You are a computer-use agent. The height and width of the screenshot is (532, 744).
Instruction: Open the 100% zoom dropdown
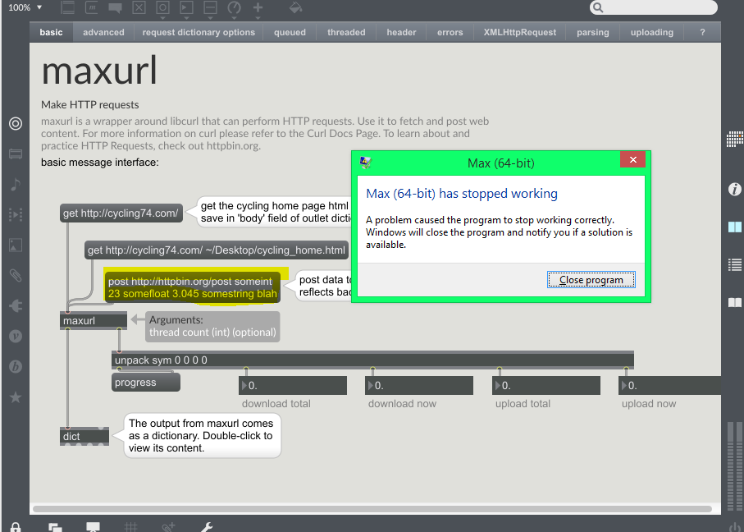click(x=25, y=7)
